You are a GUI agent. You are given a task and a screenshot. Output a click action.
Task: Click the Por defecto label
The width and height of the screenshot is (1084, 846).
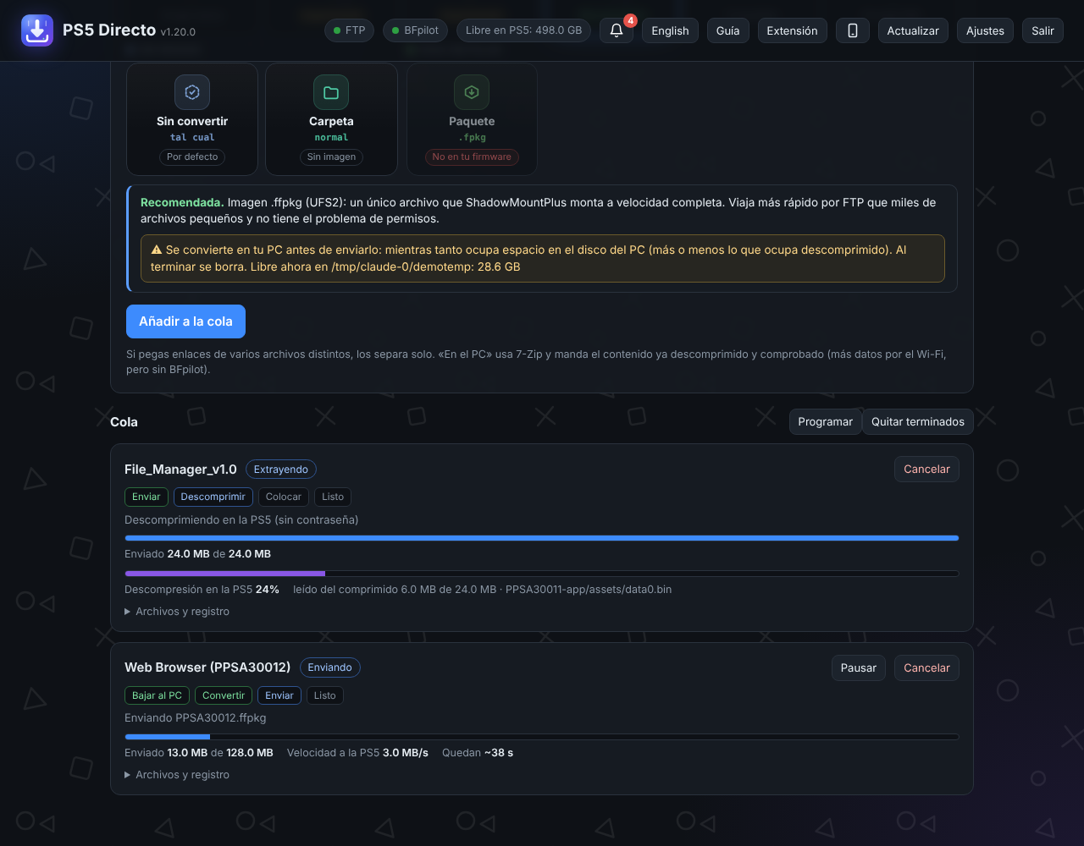(x=192, y=157)
